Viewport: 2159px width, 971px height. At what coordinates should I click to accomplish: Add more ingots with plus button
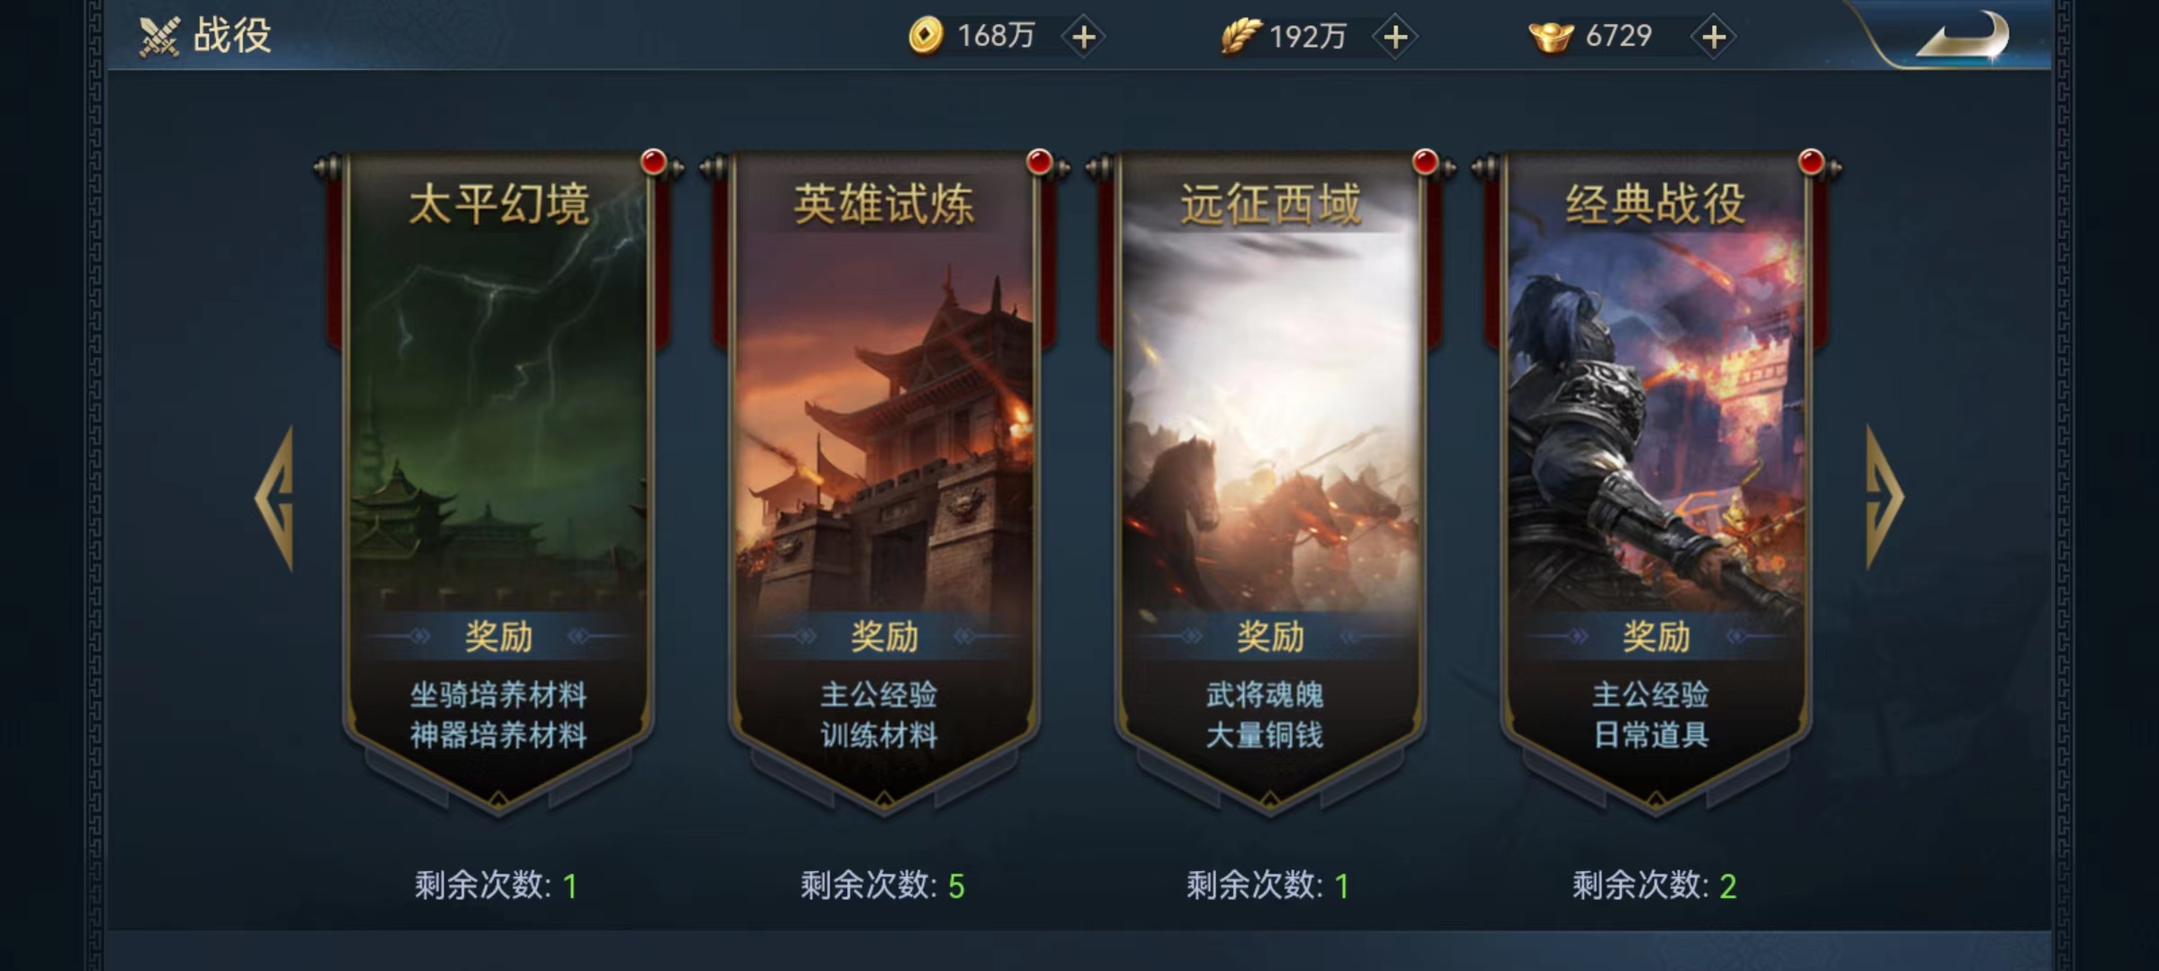(1714, 37)
